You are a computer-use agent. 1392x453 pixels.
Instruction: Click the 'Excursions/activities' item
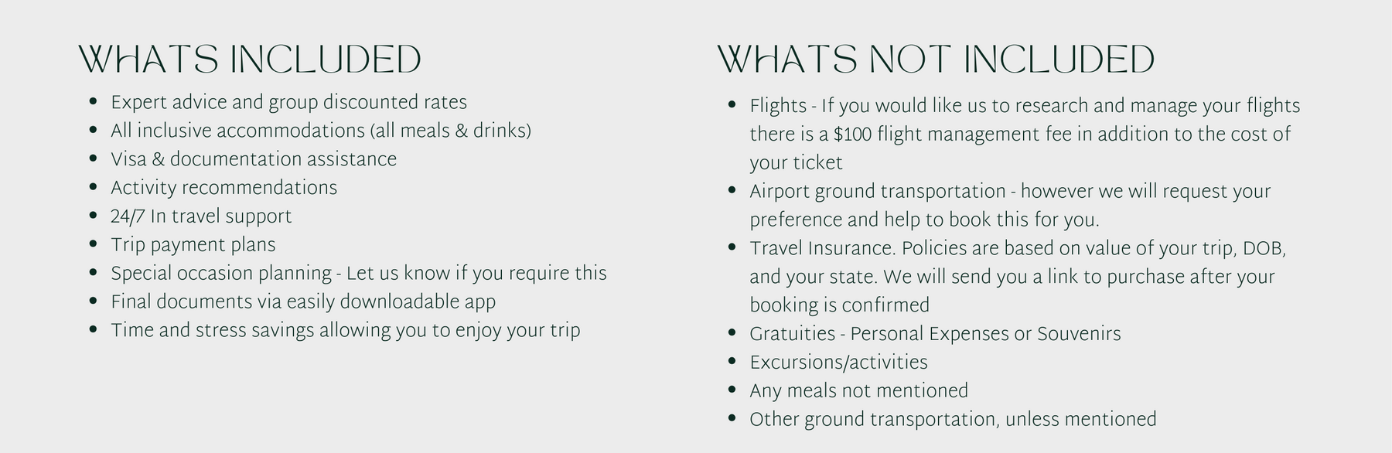838,363
